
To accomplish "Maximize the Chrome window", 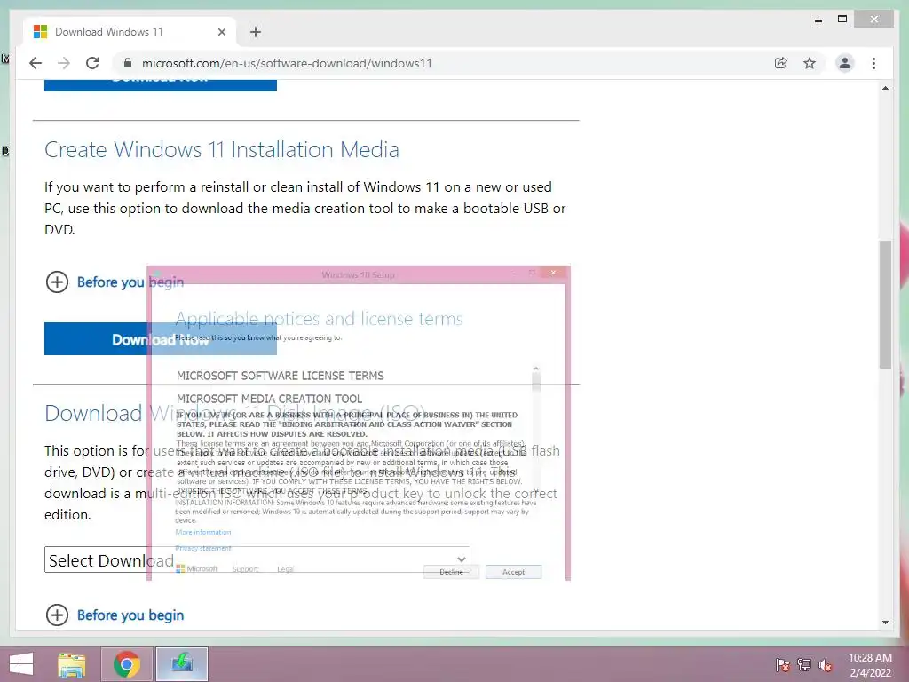I will [842, 20].
